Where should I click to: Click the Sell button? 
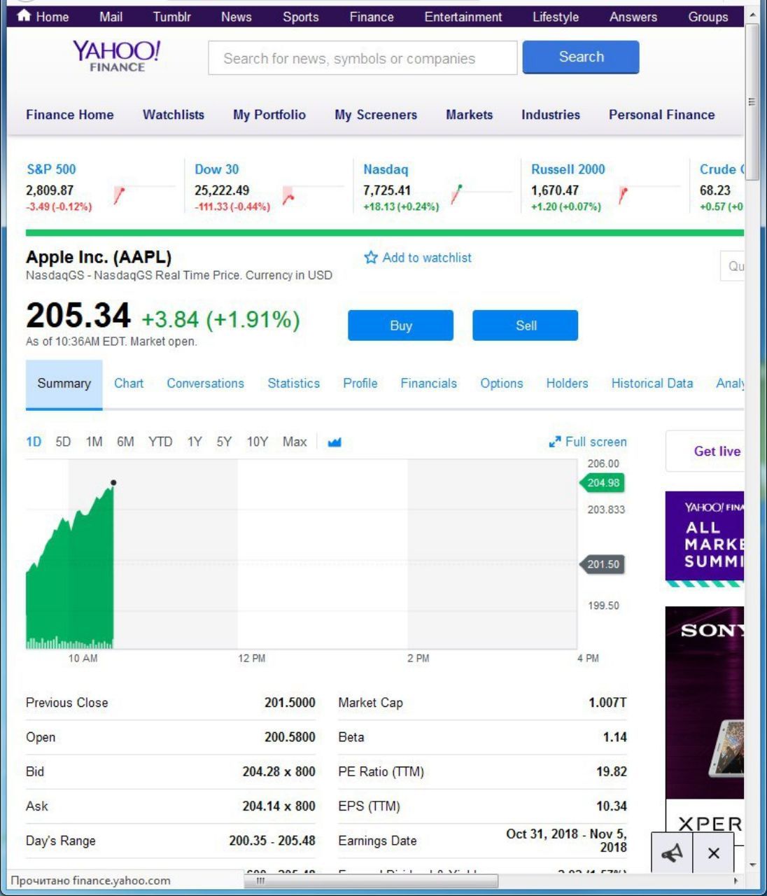pyautogui.click(x=526, y=325)
